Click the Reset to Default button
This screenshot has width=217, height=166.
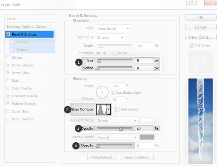point(137,157)
